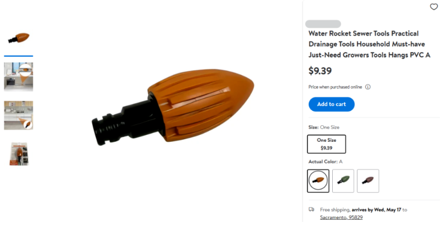Click the "arrives by Wed, May 17" text
This screenshot has width=441, height=225.
pos(376,209)
